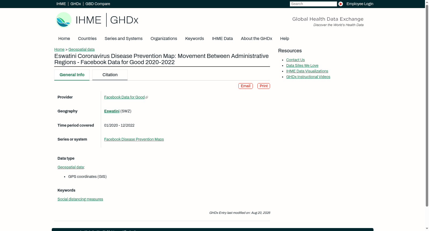
Task: Open GBD Compare link in top bar
Action: tap(98, 4)
